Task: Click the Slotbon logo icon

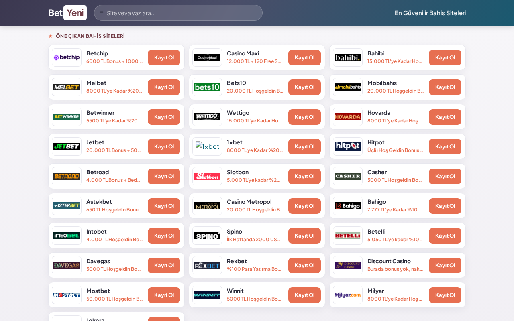Action: (207, 176)
